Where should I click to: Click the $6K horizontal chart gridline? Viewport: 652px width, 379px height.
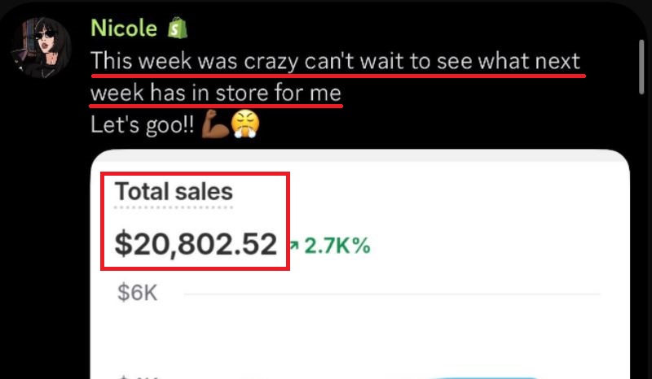391,294
